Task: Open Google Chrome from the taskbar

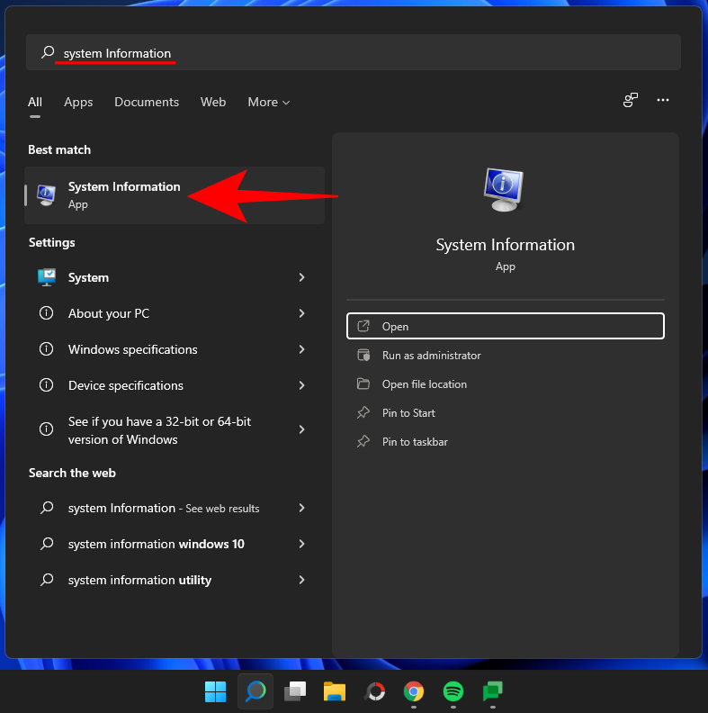Action: coord(414,691)
